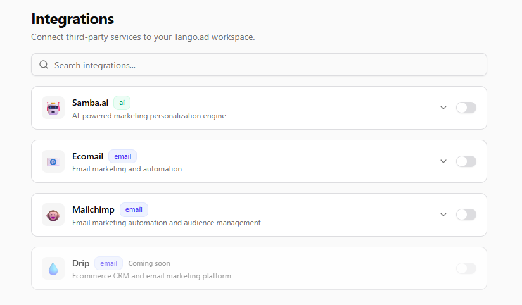
Task: Click the Drip water drop icon
Action: (53, 268)
